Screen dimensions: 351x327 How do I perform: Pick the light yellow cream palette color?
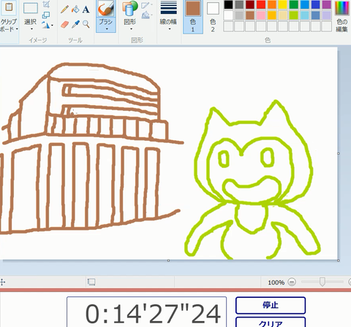pyautogui.click(x=283, y=15)
